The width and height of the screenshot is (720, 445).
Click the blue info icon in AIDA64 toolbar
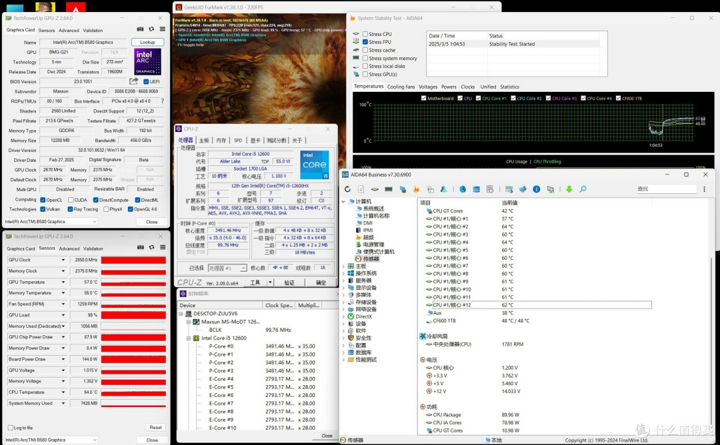tap(536, 189)
